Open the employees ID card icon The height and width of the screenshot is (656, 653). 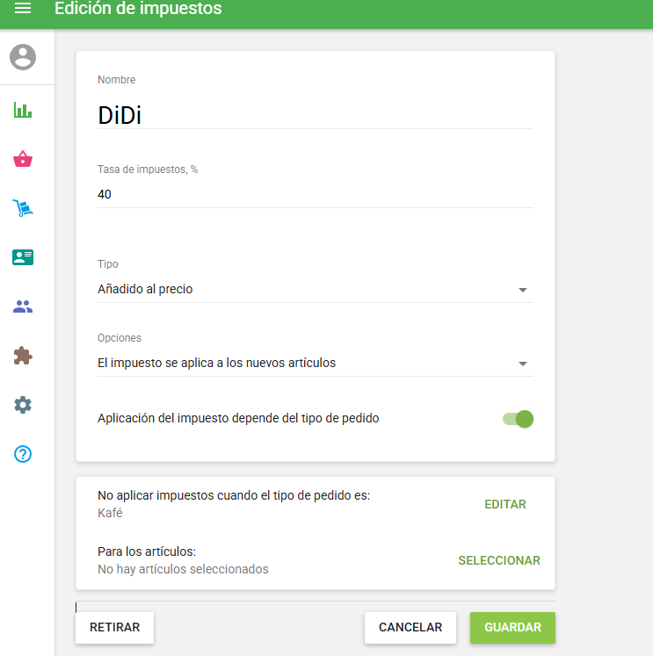click(x=23, y=257)
